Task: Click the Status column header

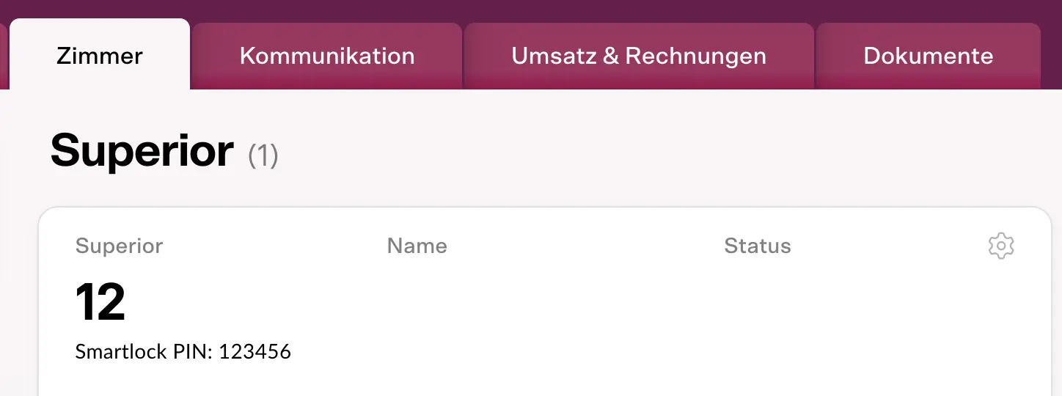Action: click(757, 246)
